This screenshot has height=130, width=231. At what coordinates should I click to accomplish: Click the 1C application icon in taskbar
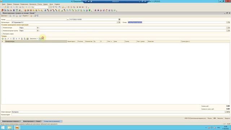[x=17, y=127]
